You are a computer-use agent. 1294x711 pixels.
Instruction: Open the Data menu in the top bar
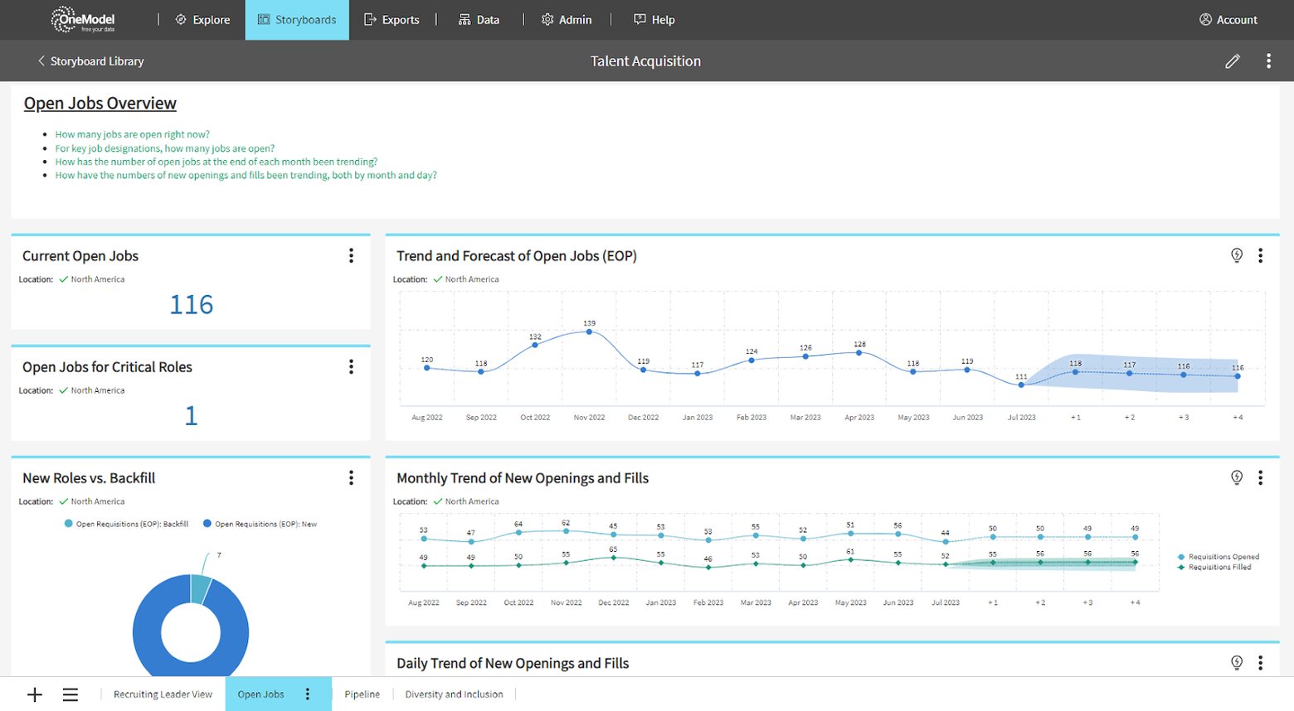479,19
